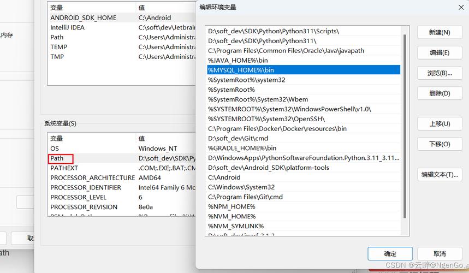Close the 编辑环境变量 dialog
The width and height of the screenshot is (469, 273).
point(461,7)
